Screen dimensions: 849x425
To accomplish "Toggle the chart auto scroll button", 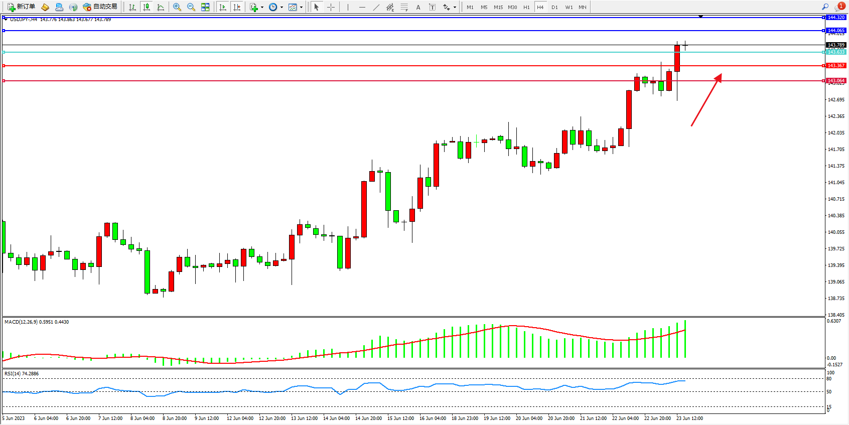I will (223, 7).
